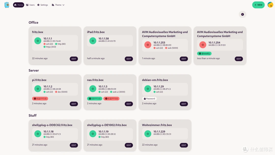Click the @weekly schedule chip

204,53
